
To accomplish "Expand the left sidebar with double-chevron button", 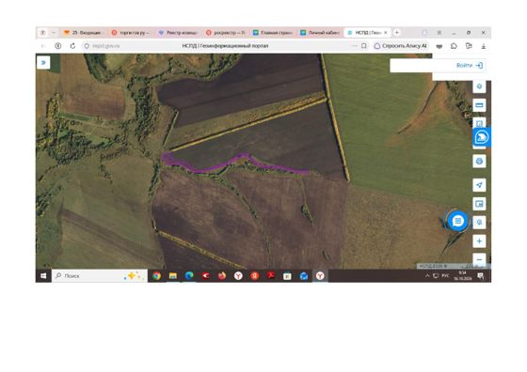I will 43,62.
